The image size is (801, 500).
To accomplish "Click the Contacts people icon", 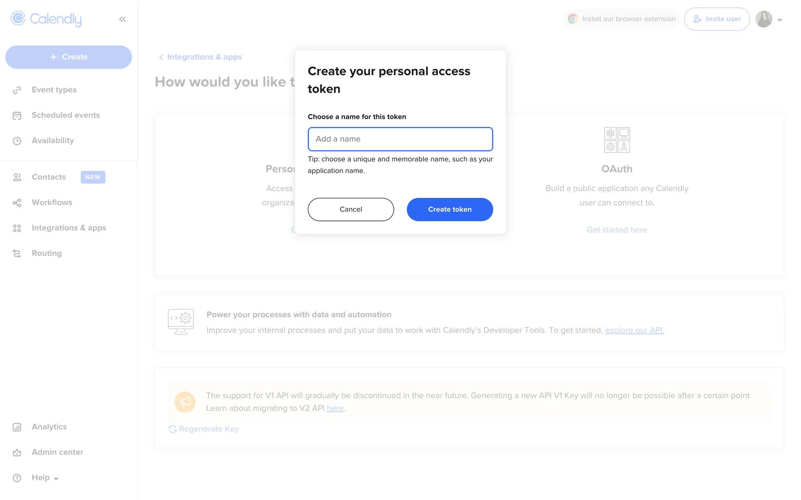I will [17, 177].
